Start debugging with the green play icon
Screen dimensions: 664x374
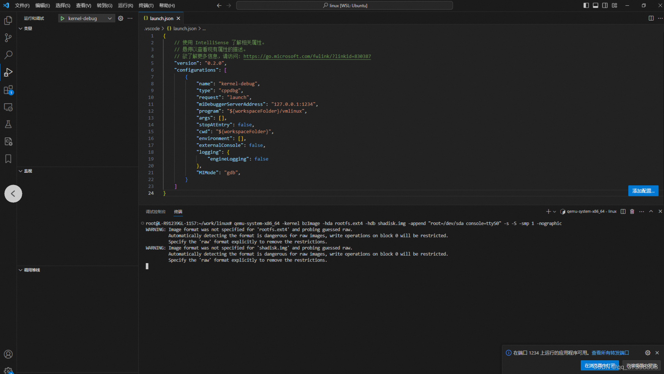click(62, 18)
